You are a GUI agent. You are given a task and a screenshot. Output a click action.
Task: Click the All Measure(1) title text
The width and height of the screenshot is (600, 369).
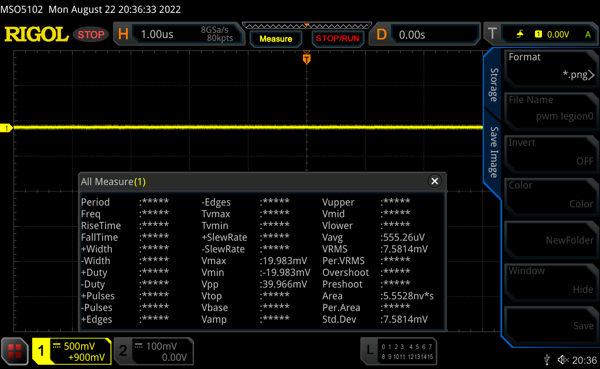point(113,182)
